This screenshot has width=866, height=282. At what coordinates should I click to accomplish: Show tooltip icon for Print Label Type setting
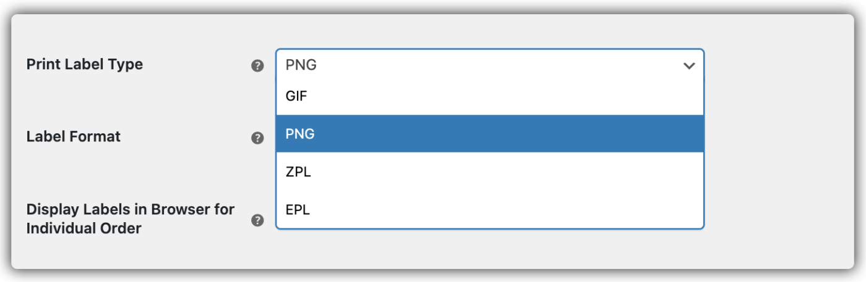[x=258, y=66]
